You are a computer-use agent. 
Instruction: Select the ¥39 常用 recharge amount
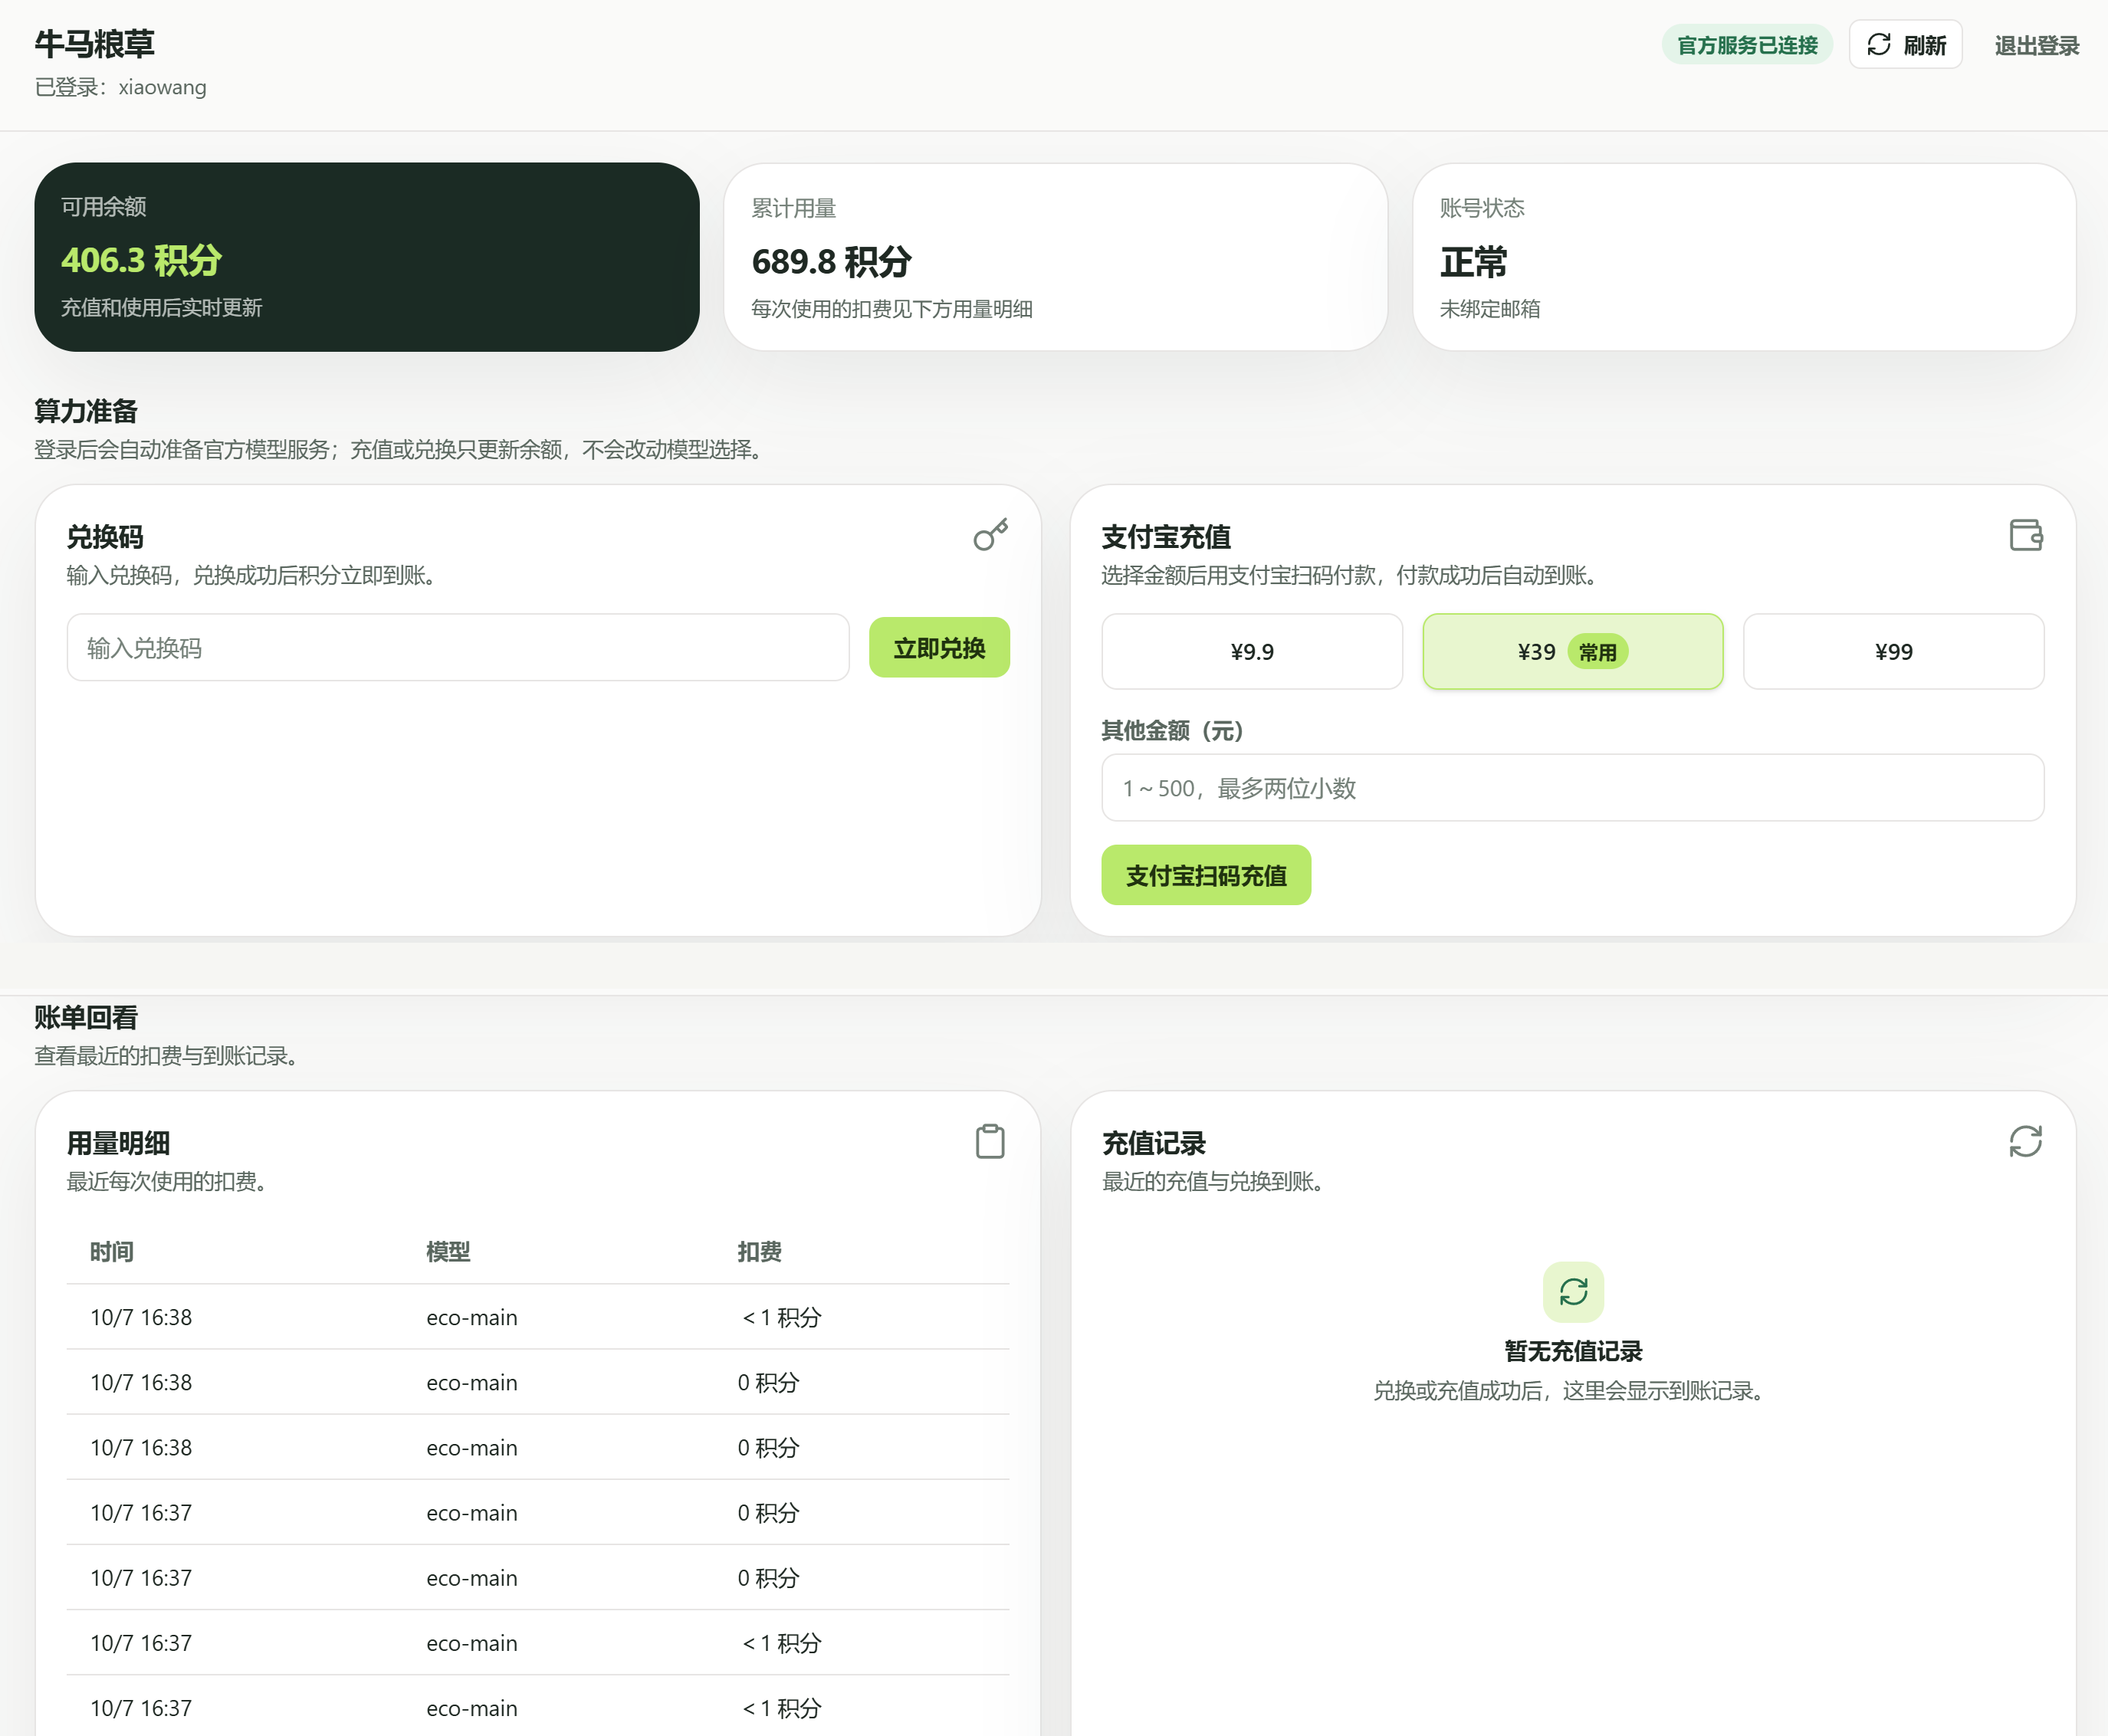tap(1573, 652)
